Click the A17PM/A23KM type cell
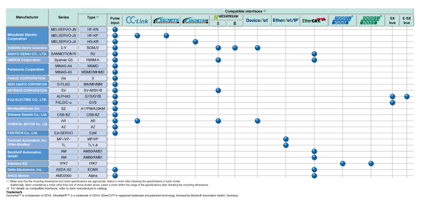The image size is (421, 207). pos(93,109)
